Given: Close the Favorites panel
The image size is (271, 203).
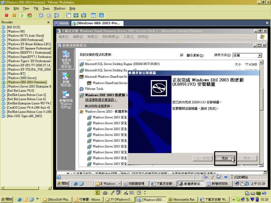Looking at the screenshot, I should point(48,22).
